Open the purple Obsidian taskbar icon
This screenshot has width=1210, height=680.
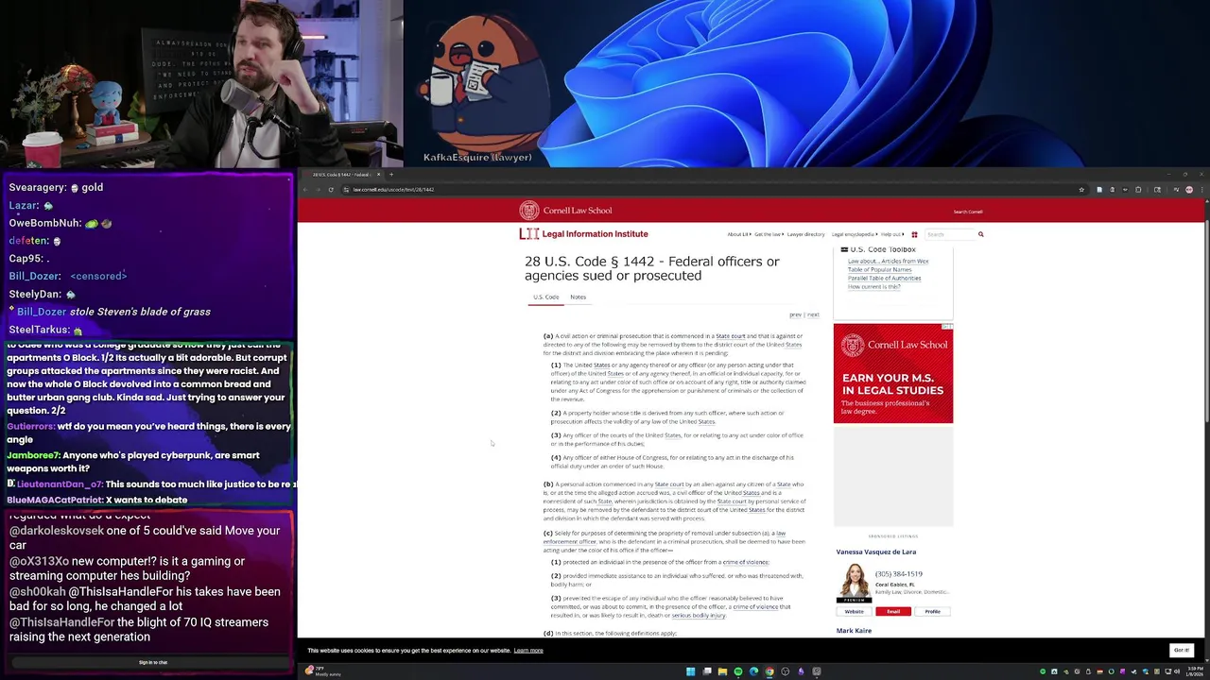(x=801, y=671)
